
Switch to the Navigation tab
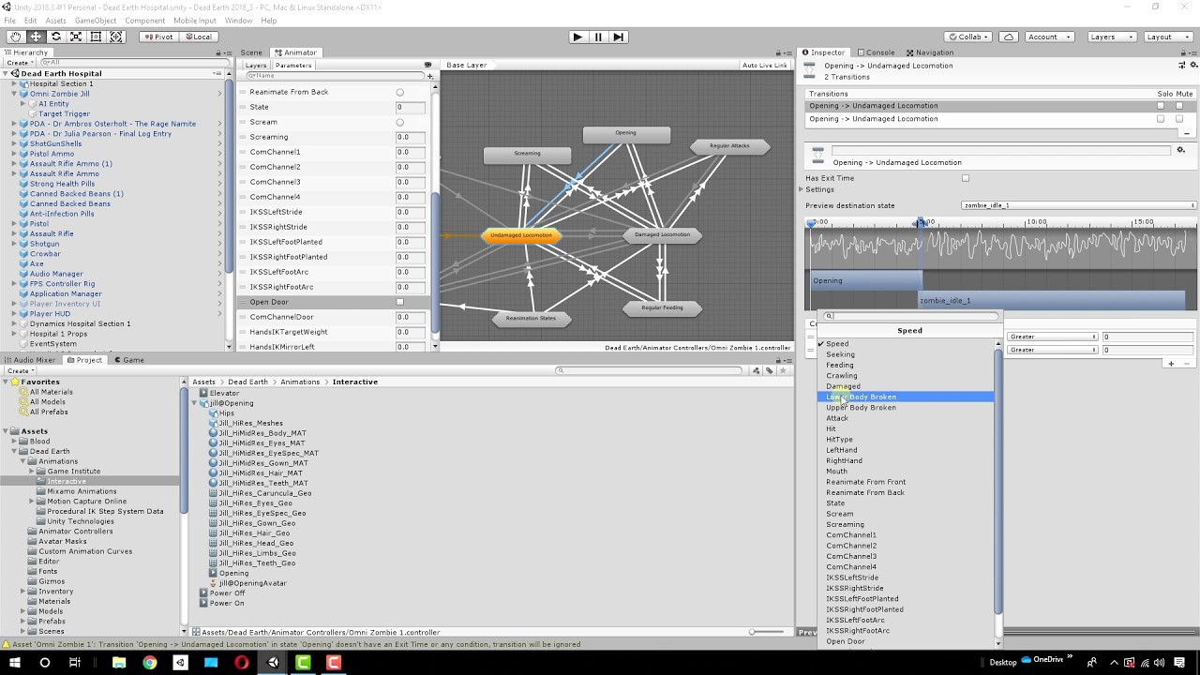pyautogui.click(x=930, y=52)
